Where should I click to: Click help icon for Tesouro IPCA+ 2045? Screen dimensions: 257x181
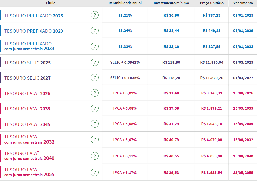95,124
